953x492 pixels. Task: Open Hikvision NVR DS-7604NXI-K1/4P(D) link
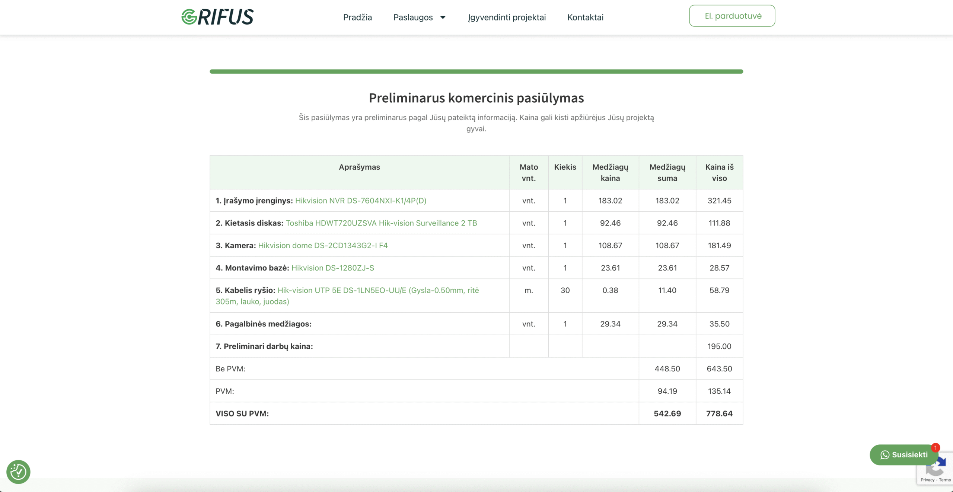coord(360,201)
